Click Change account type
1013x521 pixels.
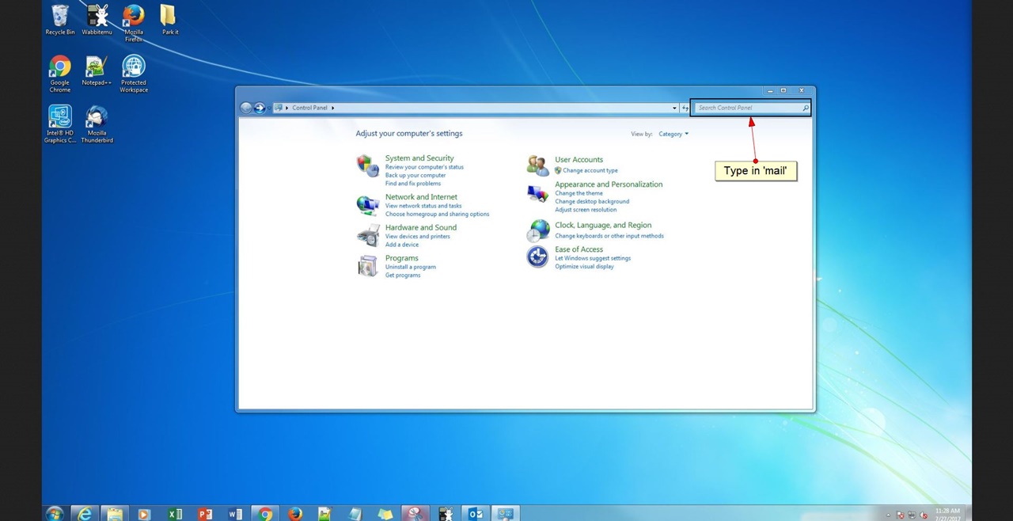[x=590, y=170]
